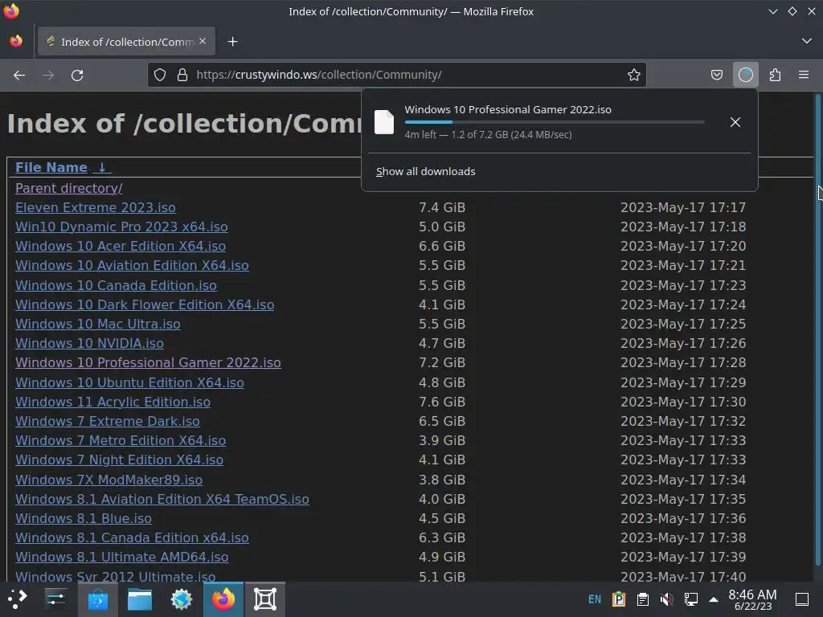
Task: Open Windows 8.1 Aviation Edition X64 TeamOS.iso
Action: click(162, 499)
